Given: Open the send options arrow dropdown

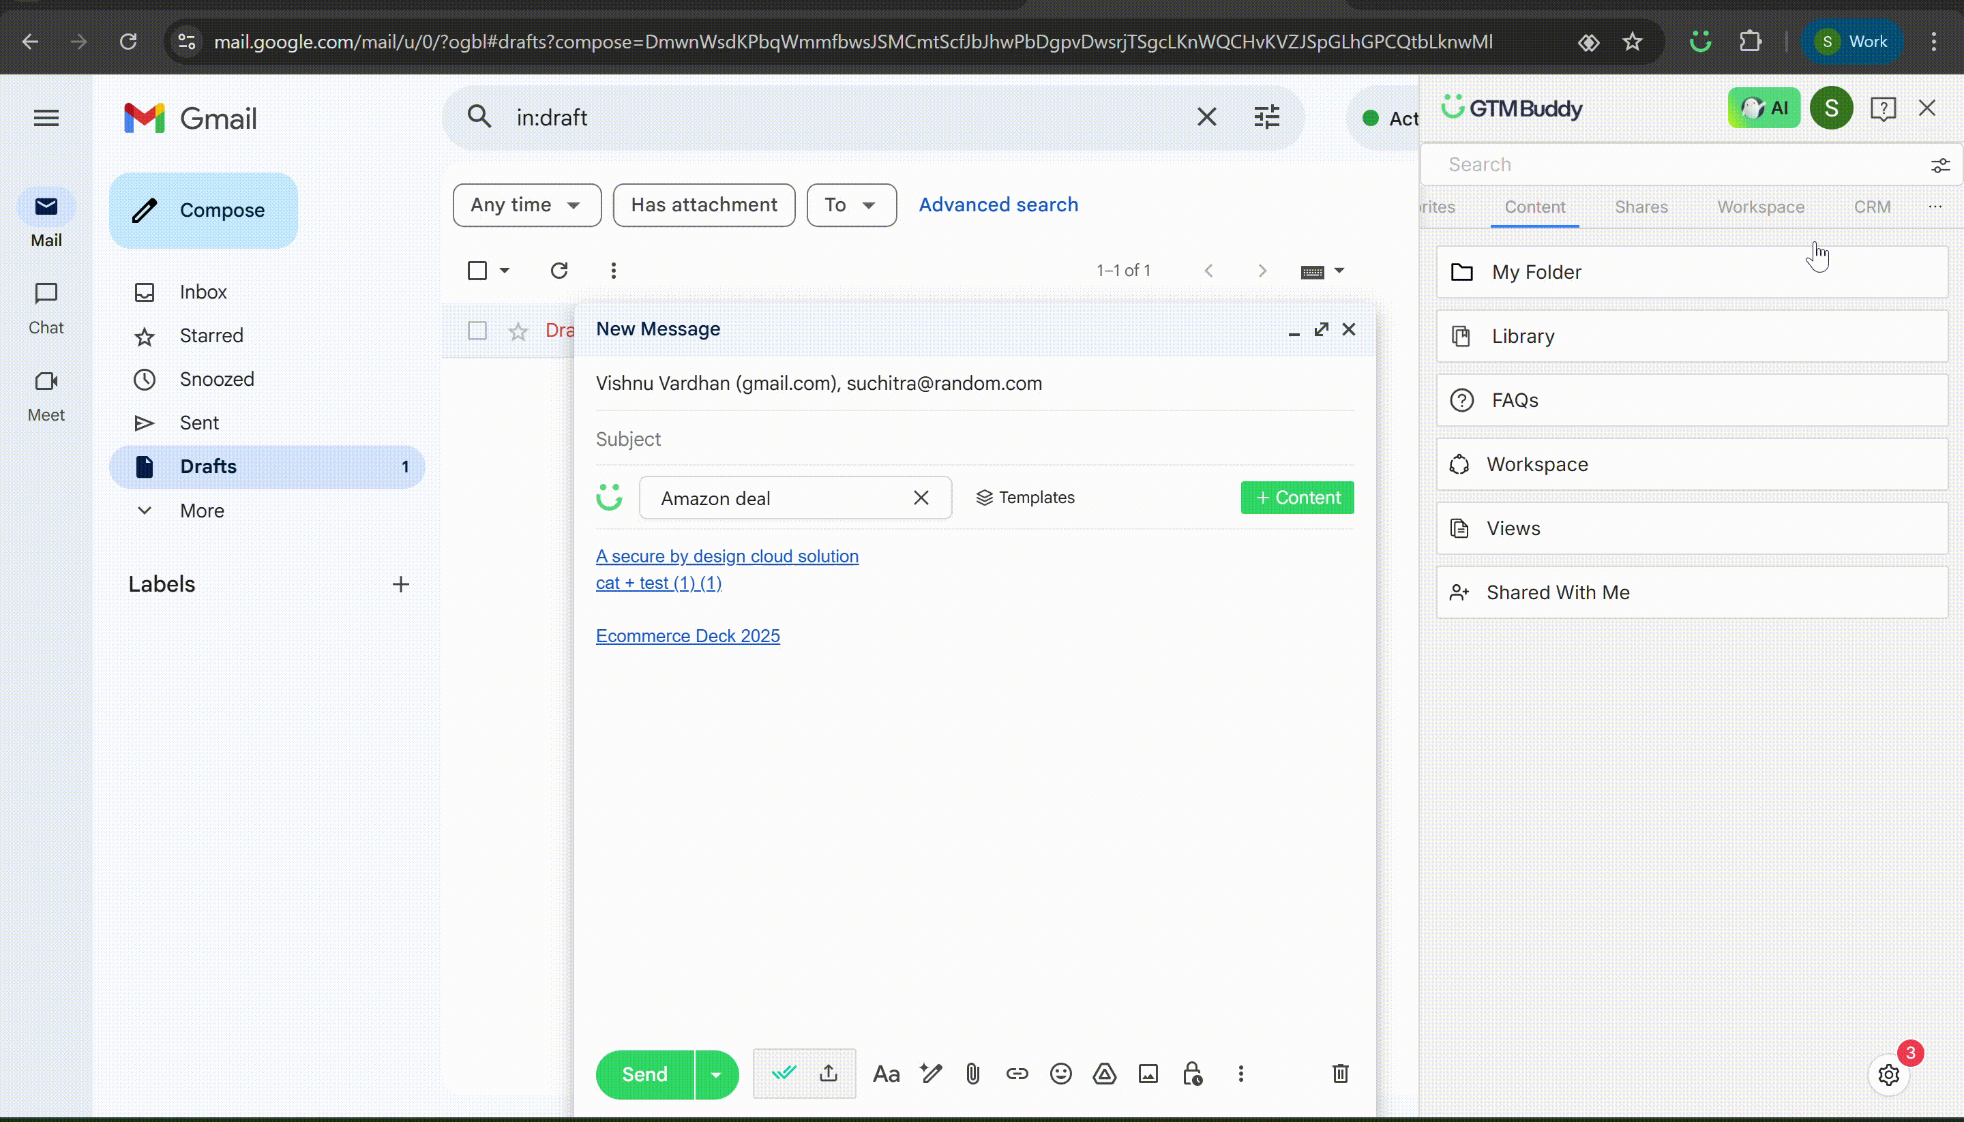Looking at the screenshot, I should (716, 1074).
